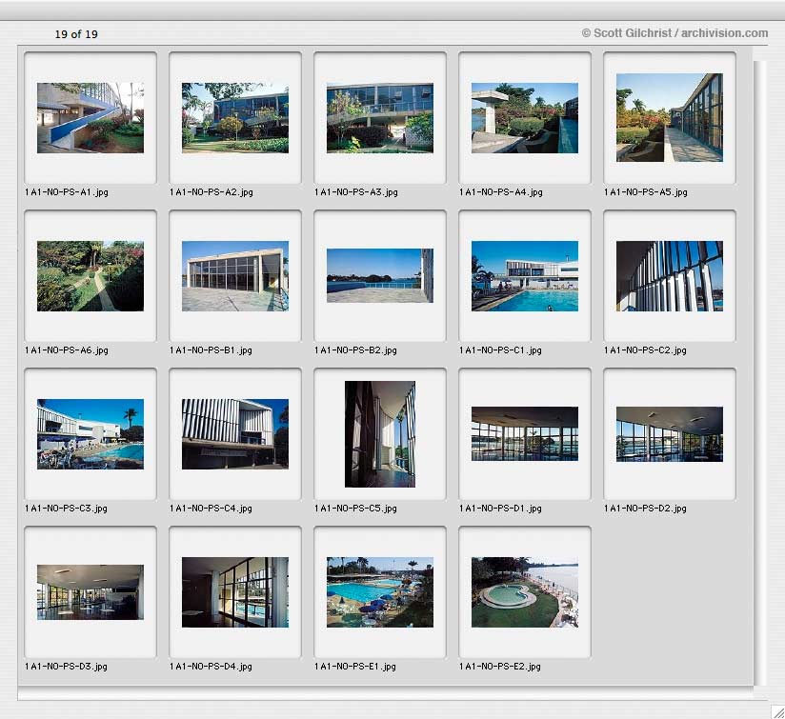Select the 1A1-NO-PS-D3.jpg interior thumbnail
785x719 pixels.
pos(91,592)
